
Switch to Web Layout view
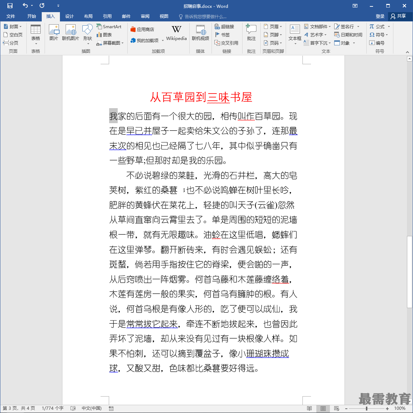336,408
